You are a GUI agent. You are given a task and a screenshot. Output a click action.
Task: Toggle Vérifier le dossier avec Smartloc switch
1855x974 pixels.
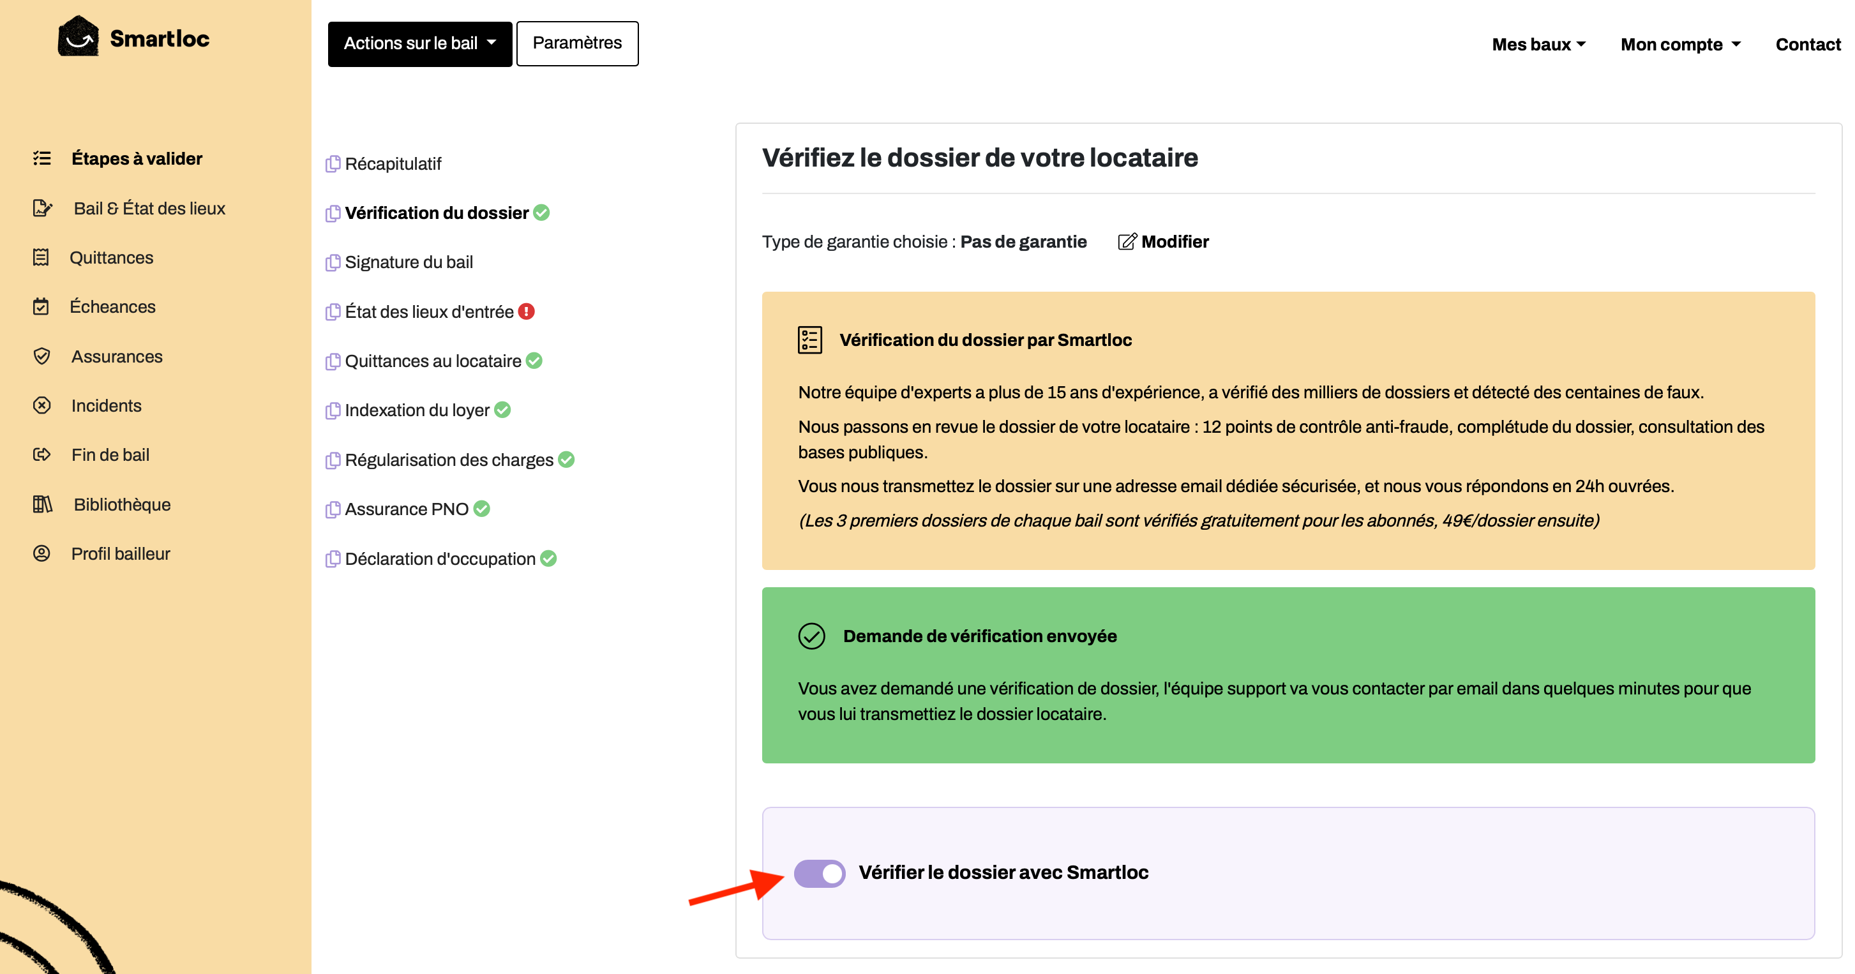tap(820, 873)
